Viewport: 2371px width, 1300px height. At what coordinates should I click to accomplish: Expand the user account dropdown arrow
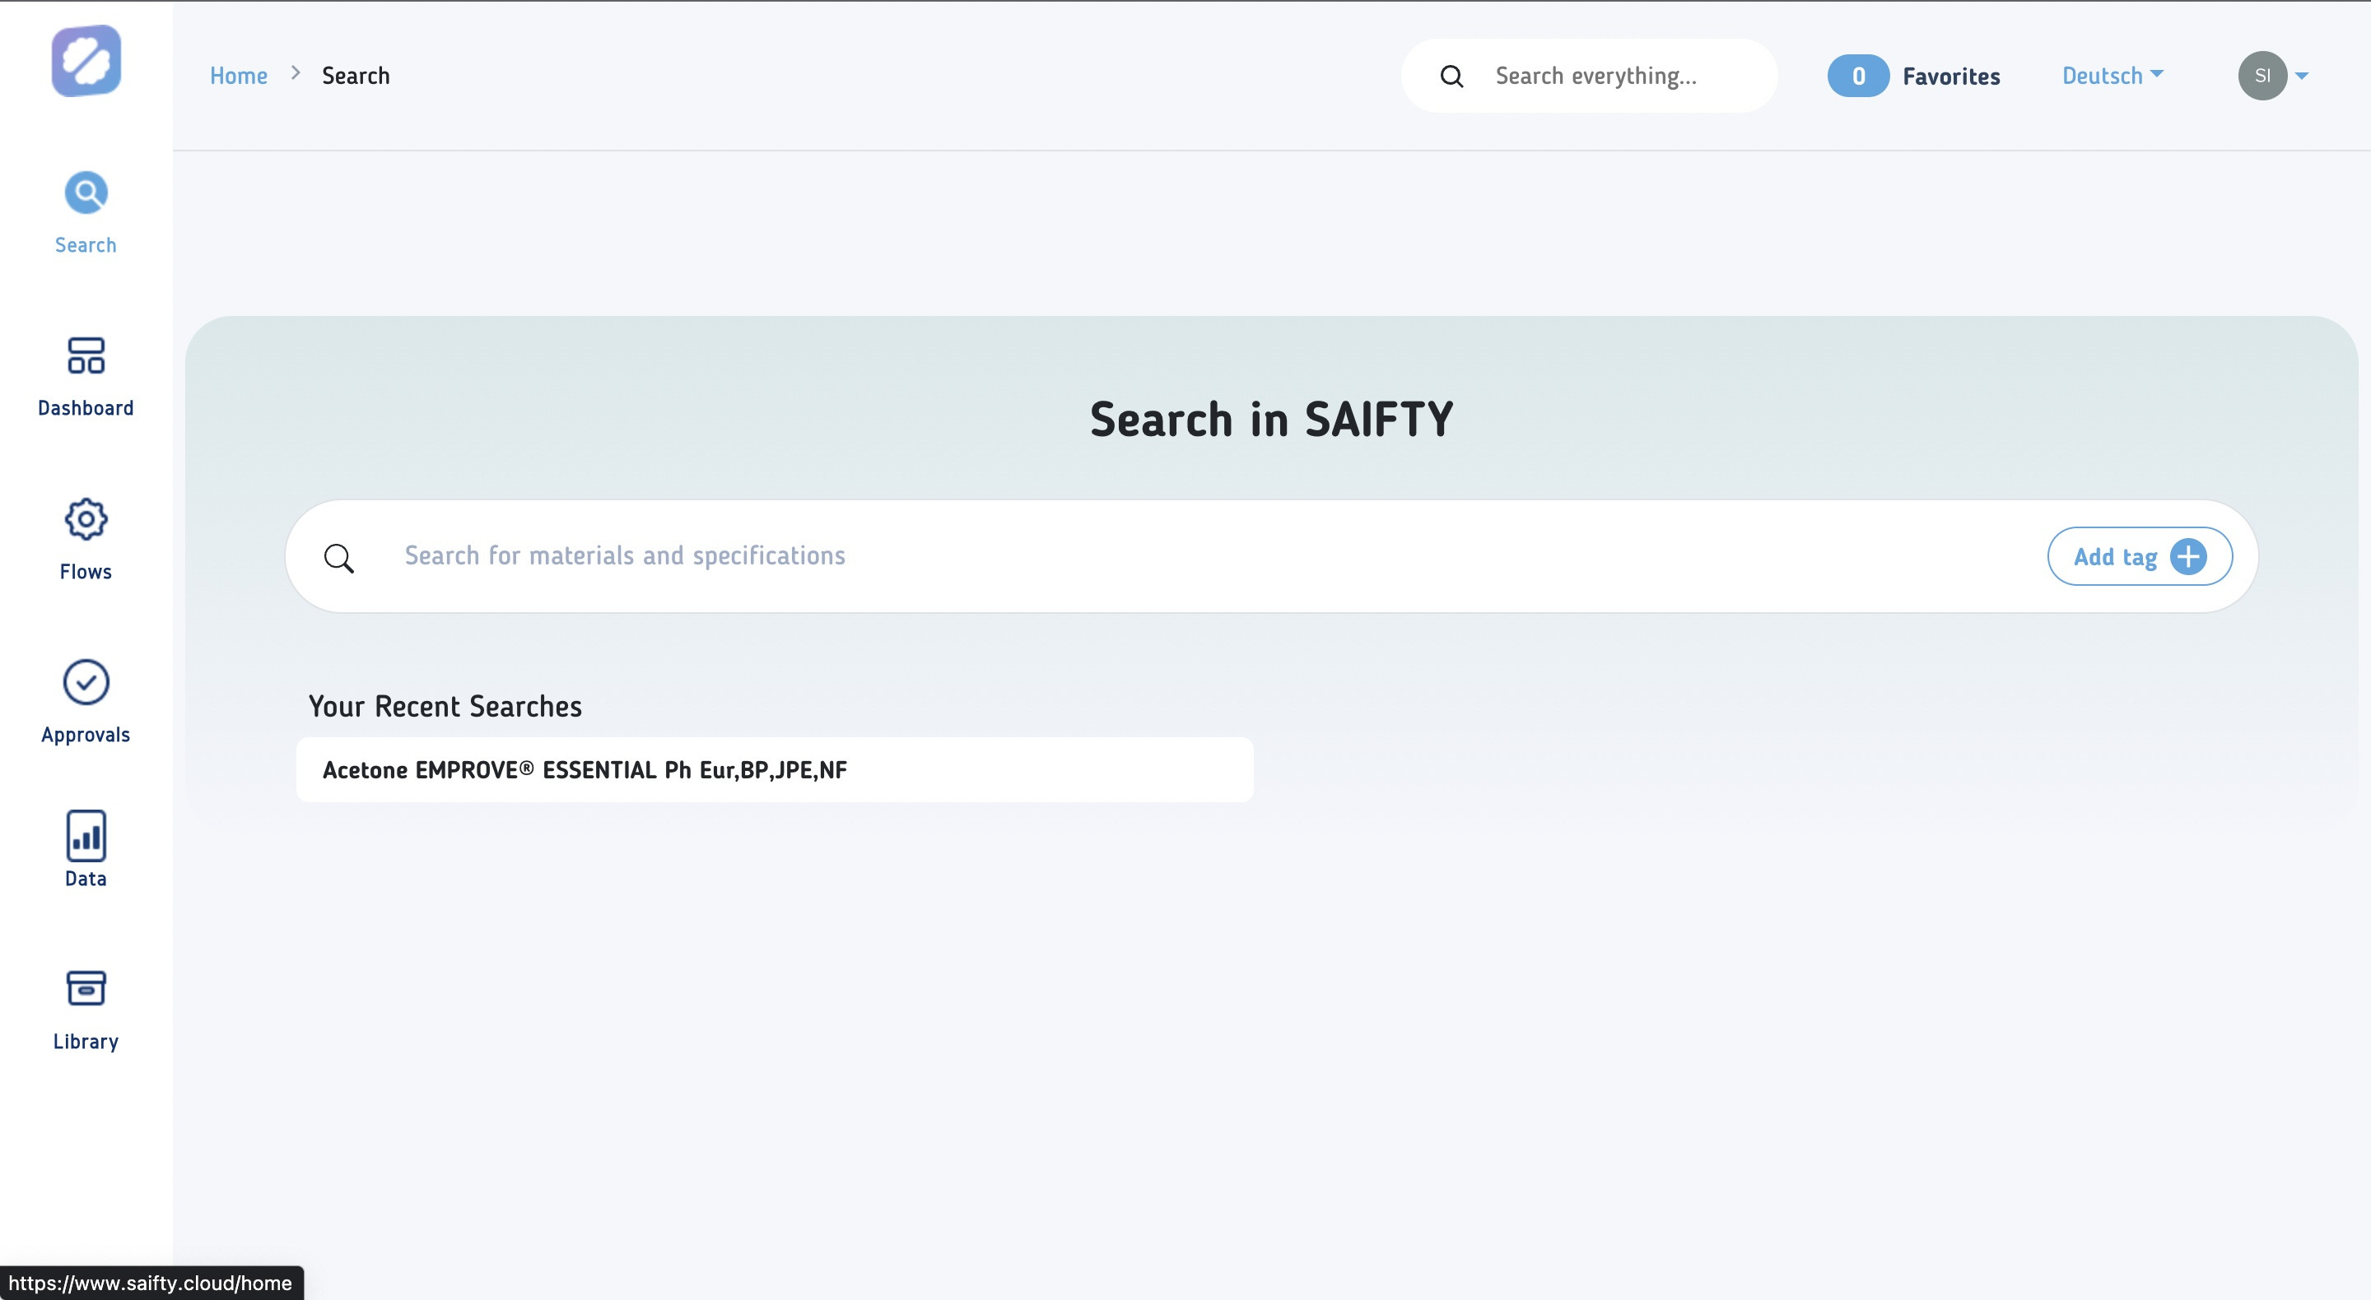(x=2301, y=76)
